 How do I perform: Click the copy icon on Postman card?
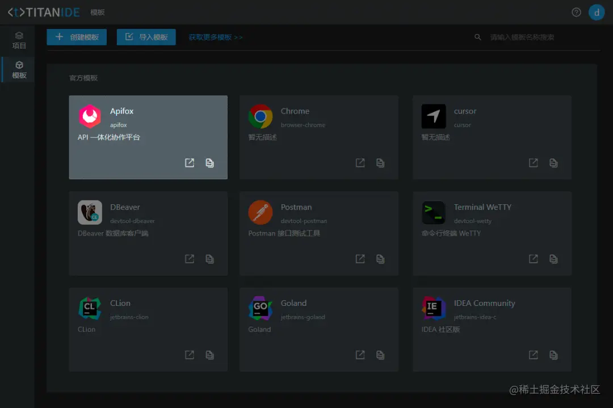pos(380,259)
